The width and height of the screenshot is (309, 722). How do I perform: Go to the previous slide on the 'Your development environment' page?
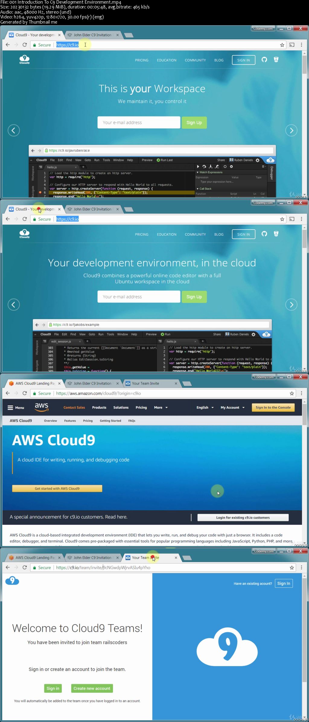pos(14,305)
